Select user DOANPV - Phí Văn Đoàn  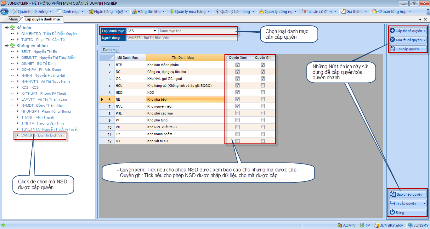pos(41,70)
